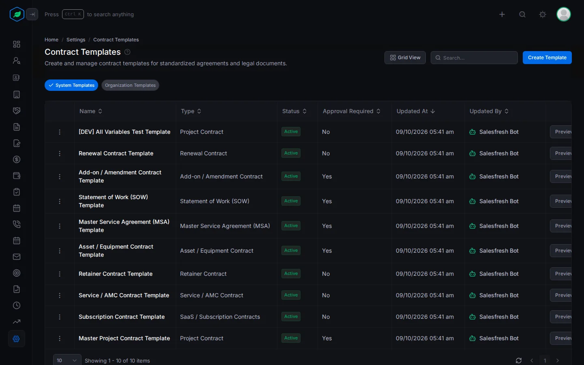Open row menu for Renewal Contract Template
The width and height of the screenshot is (584, 365).
(60, 153)
